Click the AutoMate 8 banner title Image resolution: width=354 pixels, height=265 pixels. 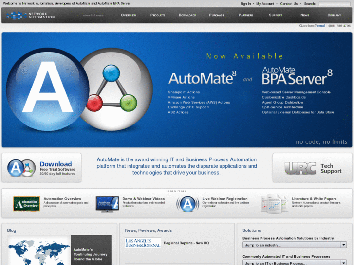(202, 78)
